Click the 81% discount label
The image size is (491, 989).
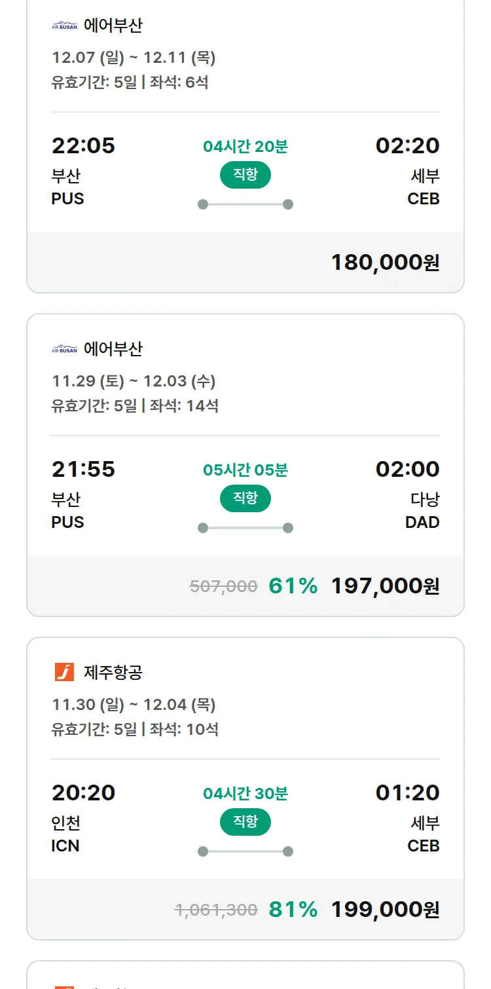click(293, 910)
